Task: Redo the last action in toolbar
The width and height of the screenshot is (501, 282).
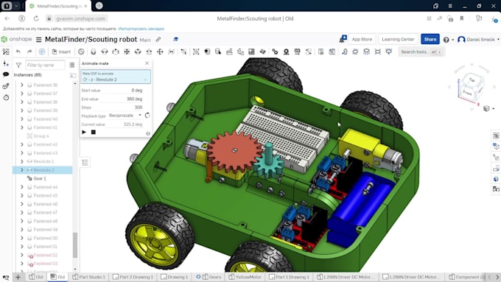Action: [x=29, y=52]
